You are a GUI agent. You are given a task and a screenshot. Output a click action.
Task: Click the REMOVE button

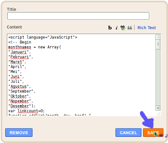[x=19, y=133]
